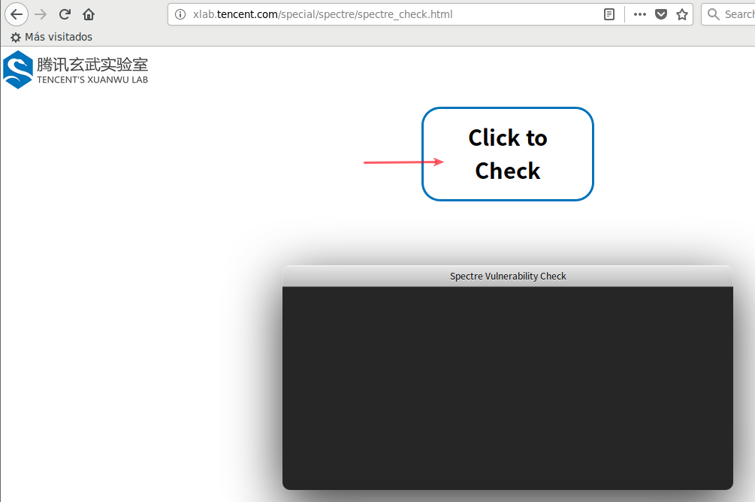Open the page actions three-dots menu
Image resolution: width=755 pixels, height=502 pixels.
pos(640,14)
